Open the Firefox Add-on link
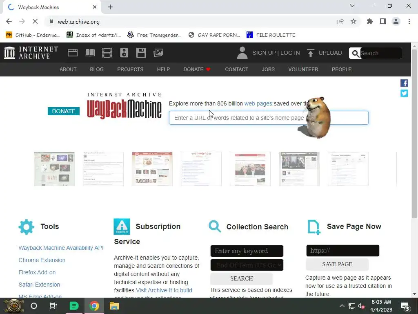The image size is (418, 314). coord(37,272)
